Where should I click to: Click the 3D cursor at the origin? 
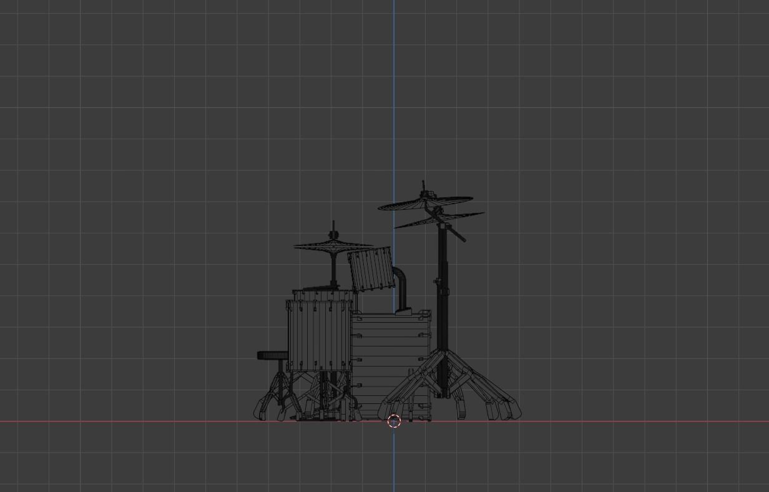tap(394, 421)
